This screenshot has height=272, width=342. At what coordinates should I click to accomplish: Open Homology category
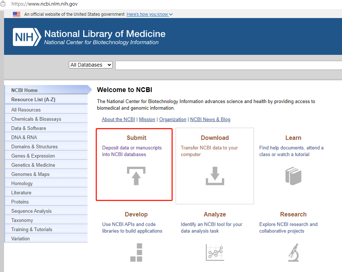[x=46, y=183]
